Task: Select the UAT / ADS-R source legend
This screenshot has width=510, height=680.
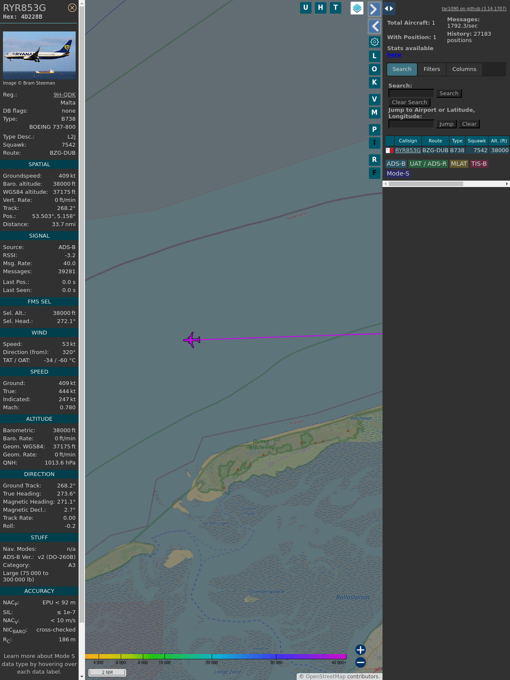Action: pyautogui.click(x=428, y=164)
